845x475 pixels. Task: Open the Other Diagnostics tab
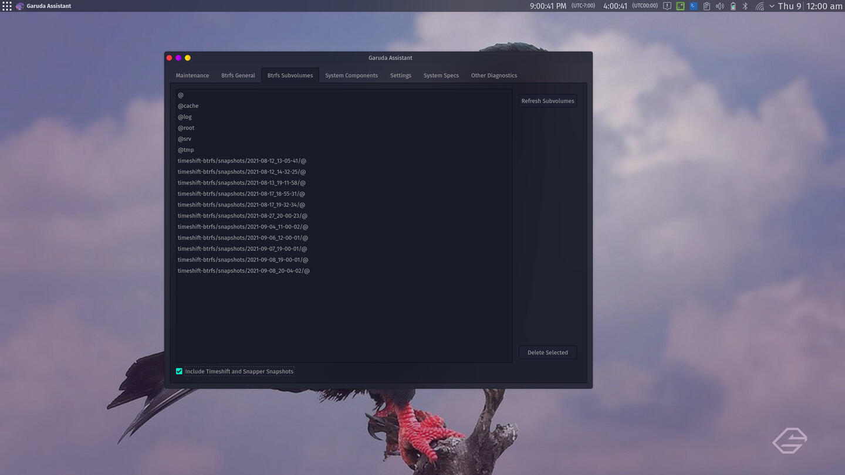pos(494,75)
